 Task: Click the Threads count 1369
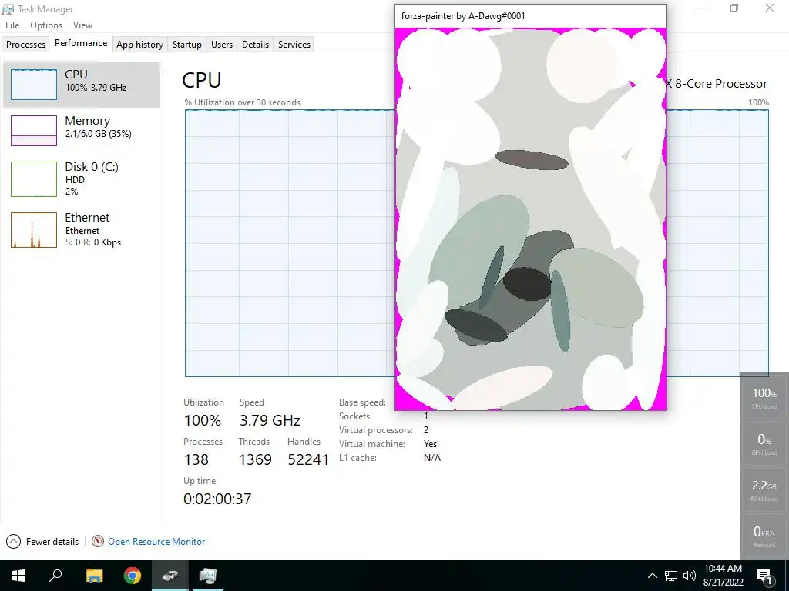tap(255, 459)
